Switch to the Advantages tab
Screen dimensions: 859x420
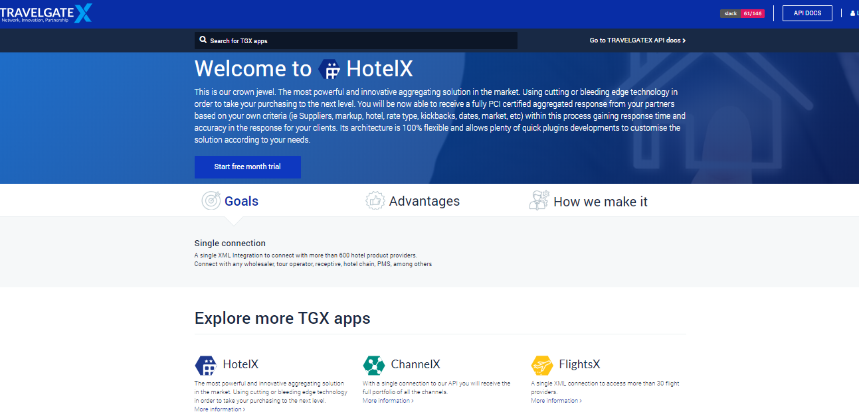(413, 201)
